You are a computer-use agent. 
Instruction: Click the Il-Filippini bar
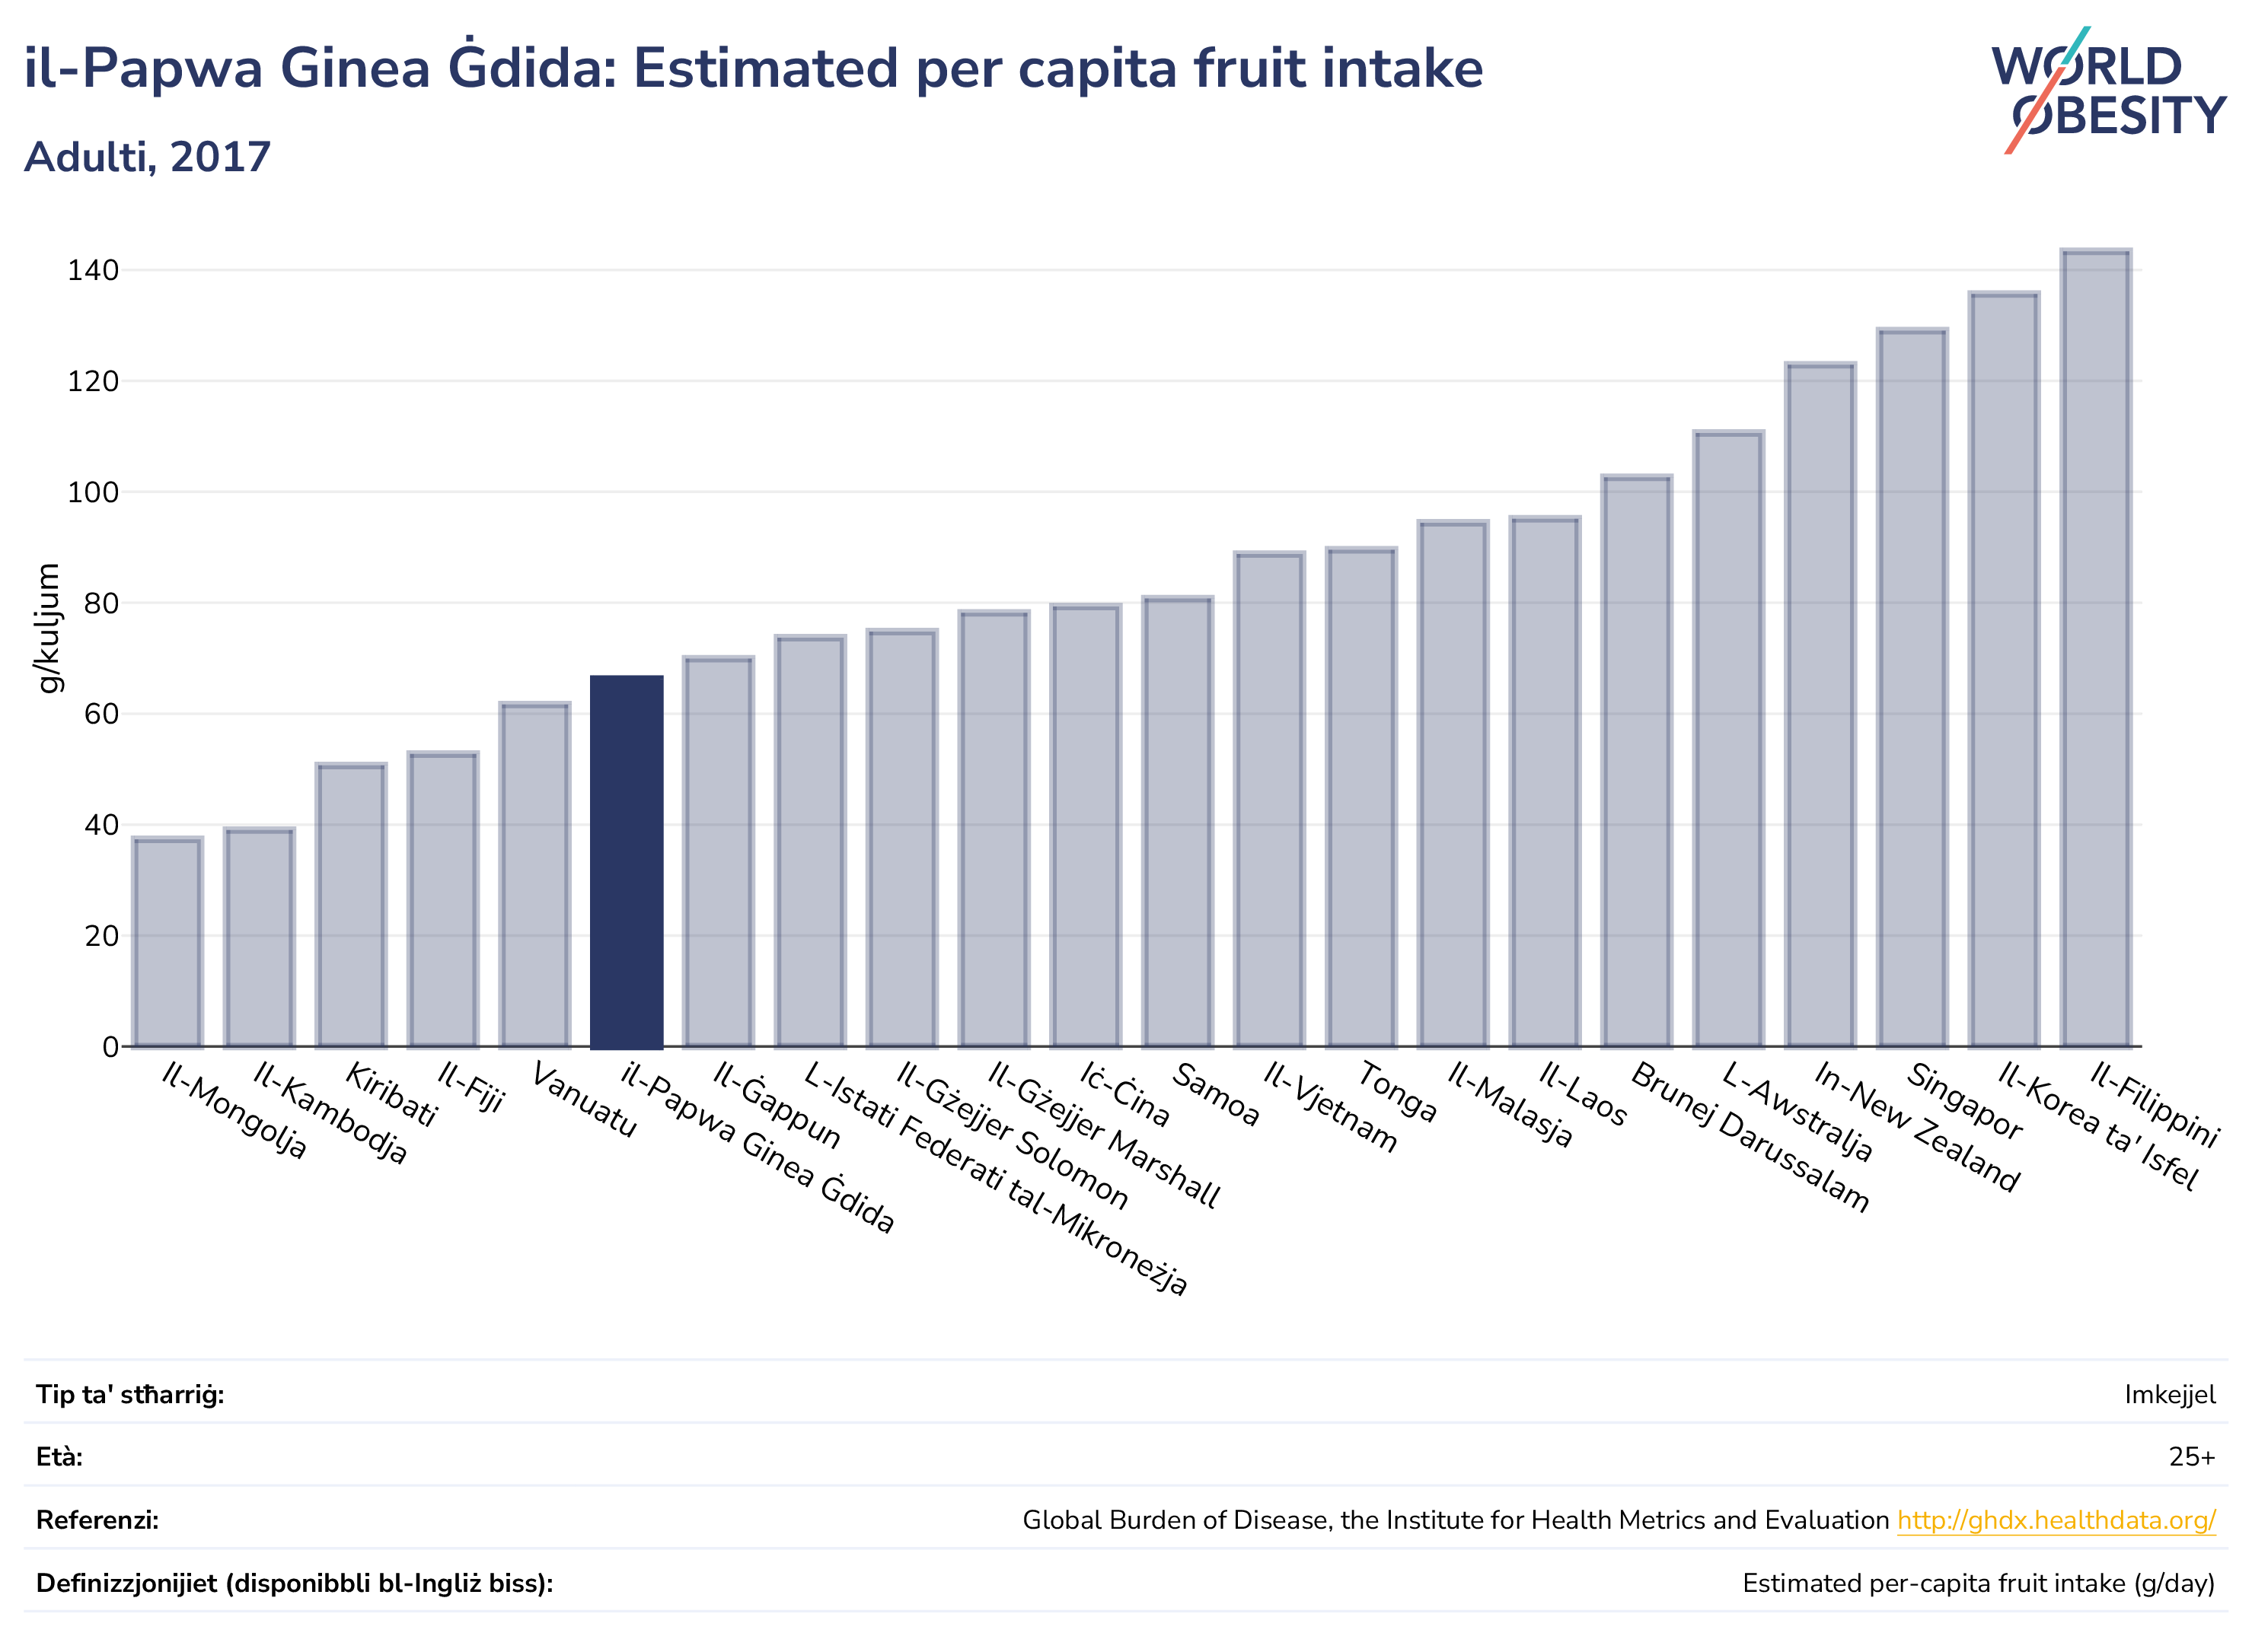pos(2096,649)
